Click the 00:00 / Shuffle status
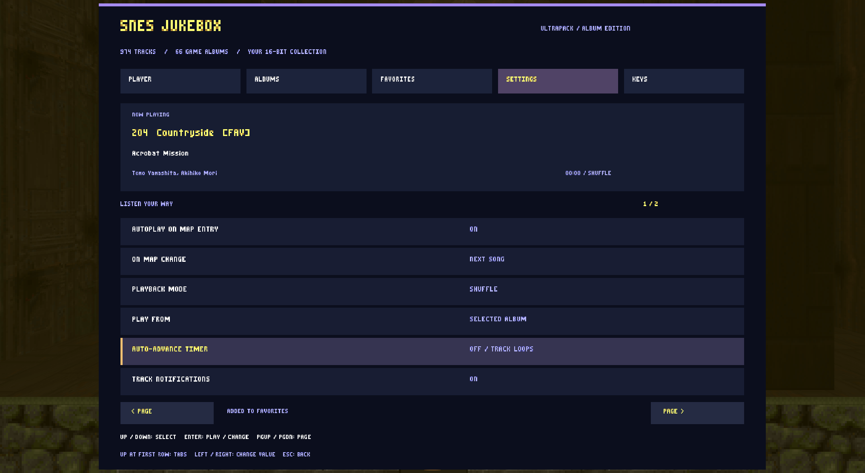 [x=588, y=173]
